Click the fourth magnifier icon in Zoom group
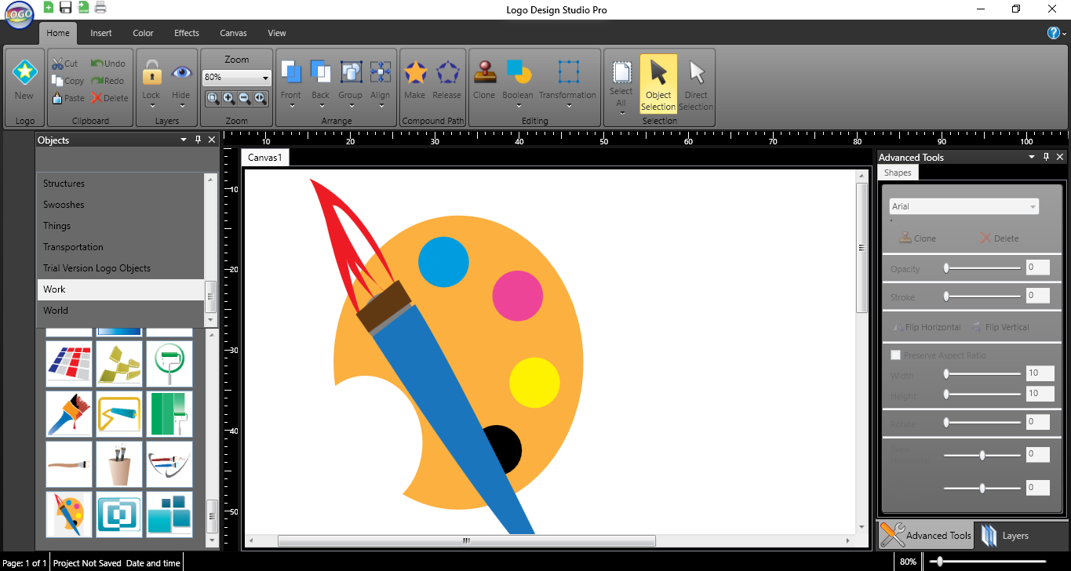Viewport: 1071px width, 571px height. coord(260,98)
